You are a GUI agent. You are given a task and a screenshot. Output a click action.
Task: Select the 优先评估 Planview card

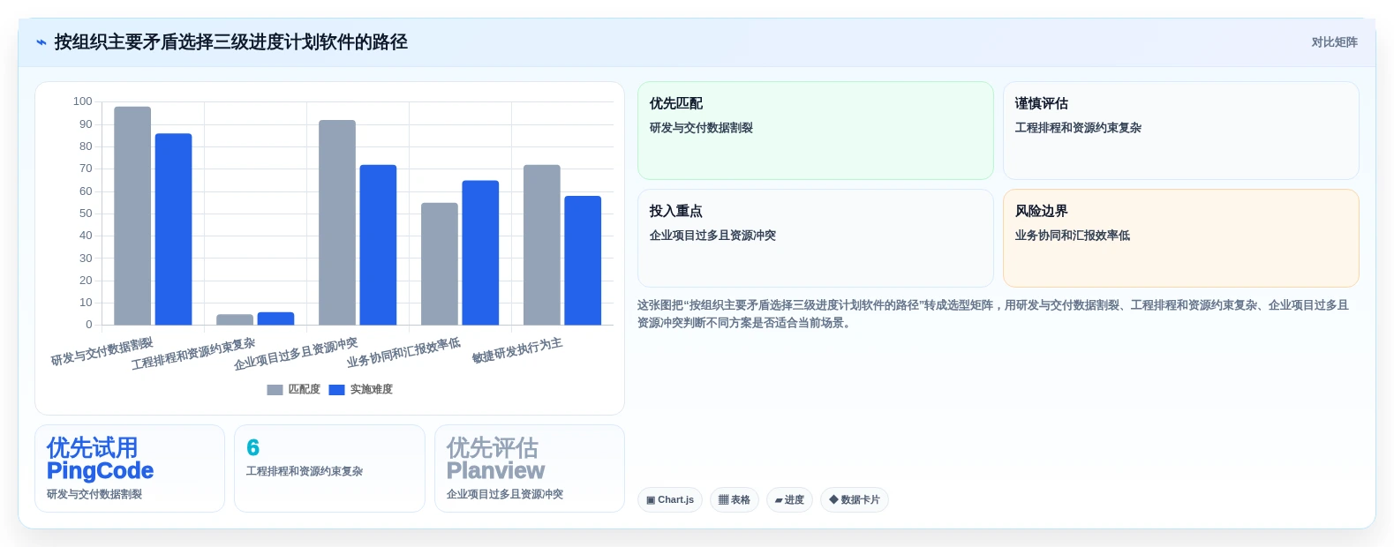click(530, 468)
